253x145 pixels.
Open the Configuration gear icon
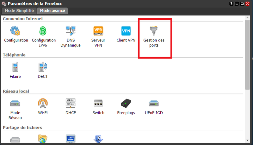(15, 31)
